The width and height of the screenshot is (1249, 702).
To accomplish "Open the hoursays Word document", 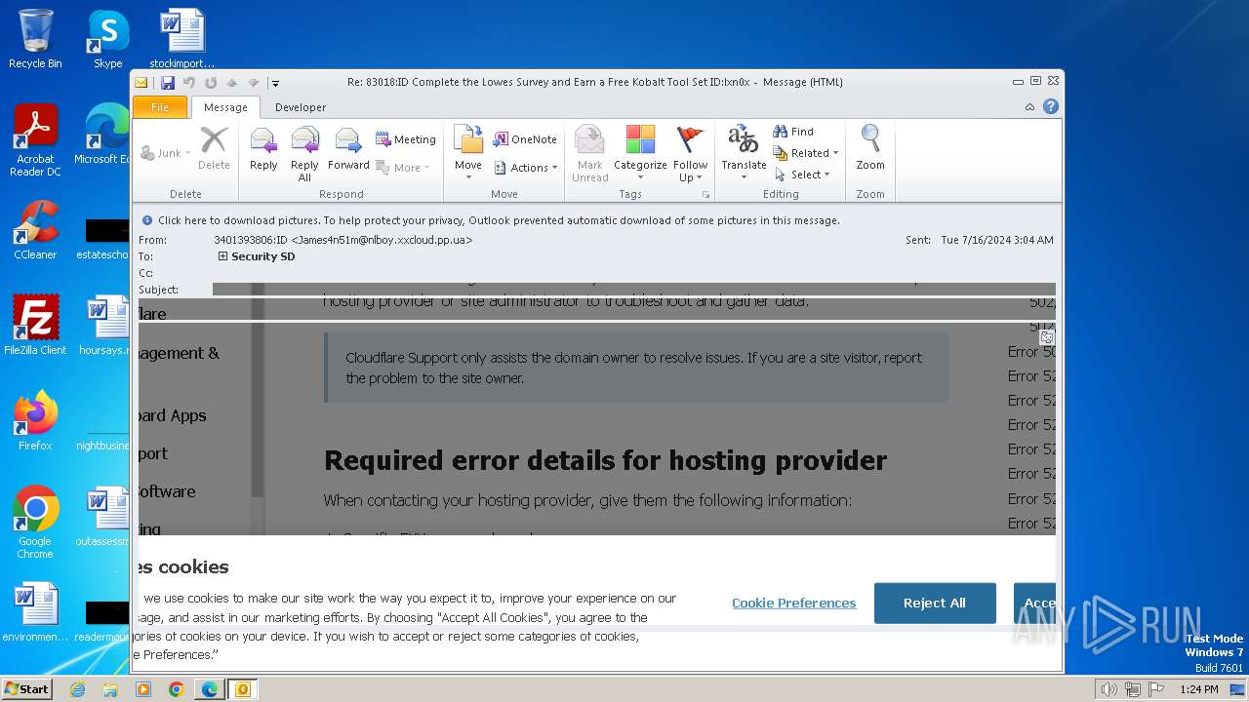I will click(x=105, y=325).
